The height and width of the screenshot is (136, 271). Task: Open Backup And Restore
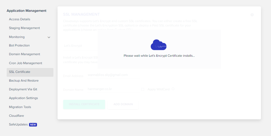pos(24,81)
